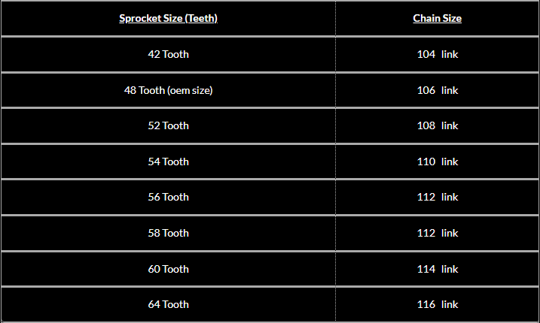Click the 52 Tooth sprocket cell
The height and width of the screenshot is (323, 540).
tap(168, 125)
